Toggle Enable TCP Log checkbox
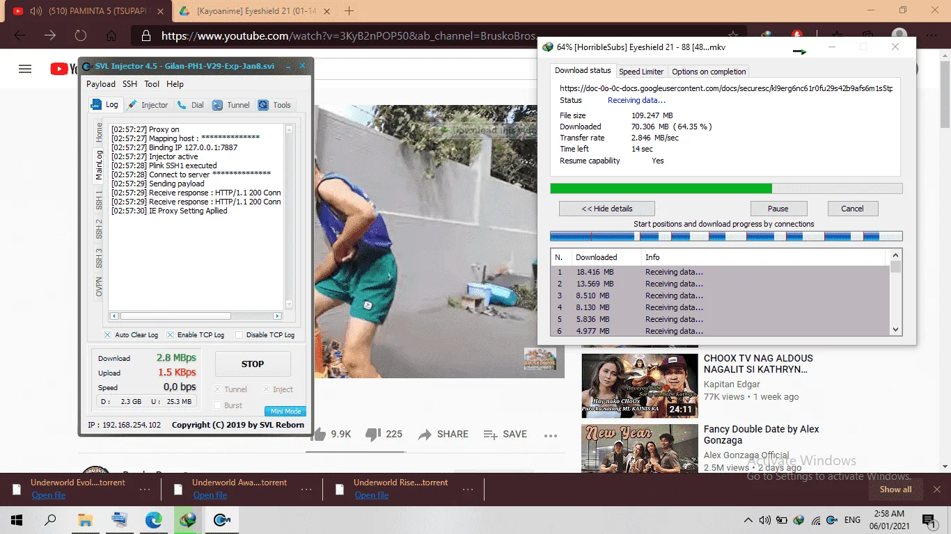Image resolution: width=951 pixels, height=534 pixels. 170,334
